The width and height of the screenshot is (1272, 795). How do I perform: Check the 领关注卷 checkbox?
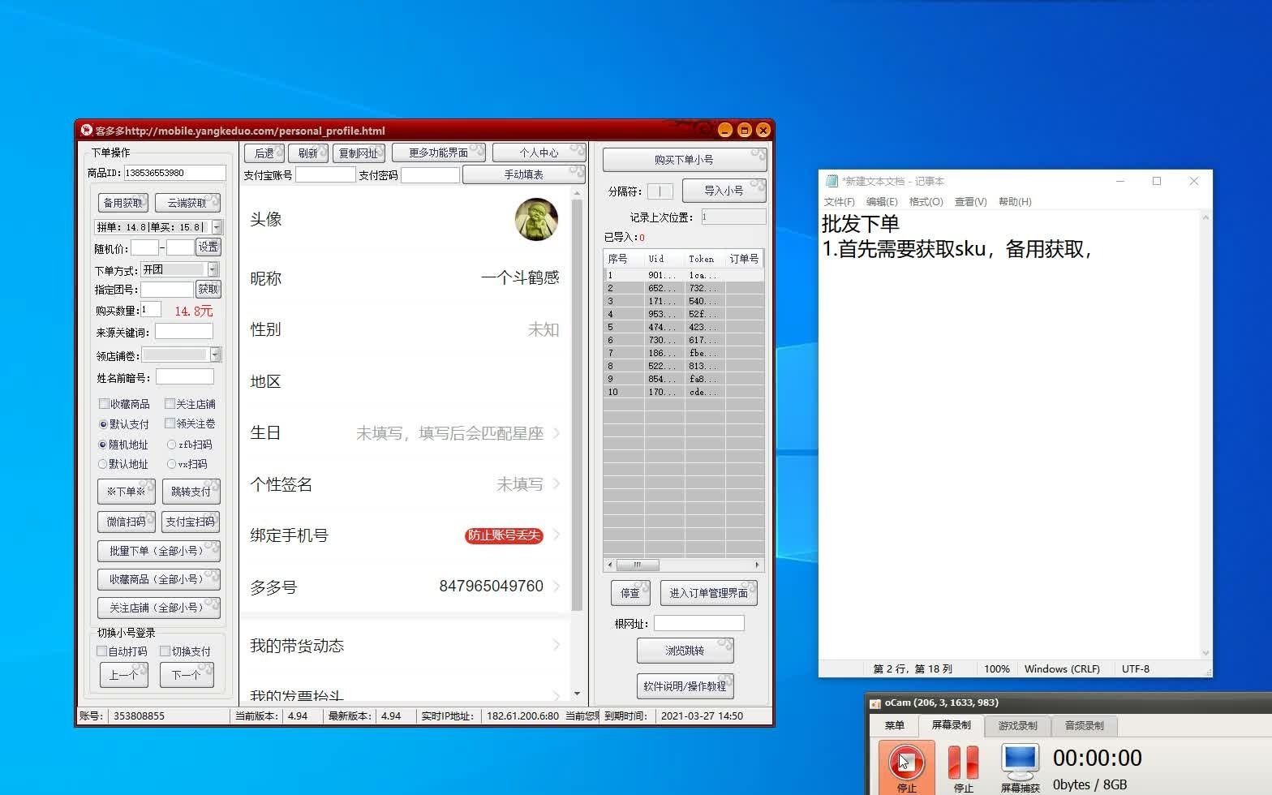point(170,423)
